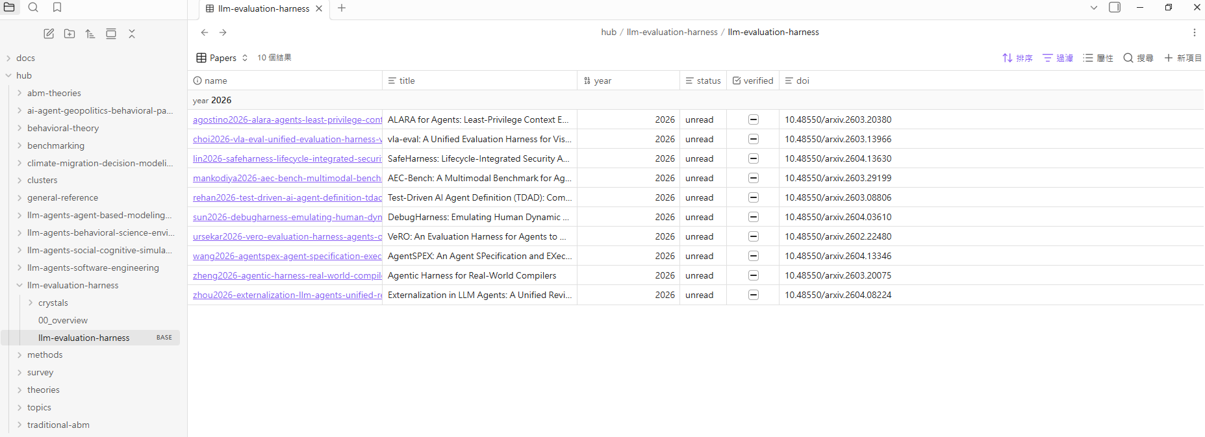The height and width of the screenshot is (437, 1205).
Task: Toggle verified checkbox for mankodiya2026 row
Action: click(x=754, y=178)
